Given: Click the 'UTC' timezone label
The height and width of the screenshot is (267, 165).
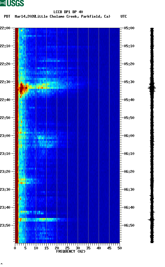Looking at the screenshot, I should [124, 16].
